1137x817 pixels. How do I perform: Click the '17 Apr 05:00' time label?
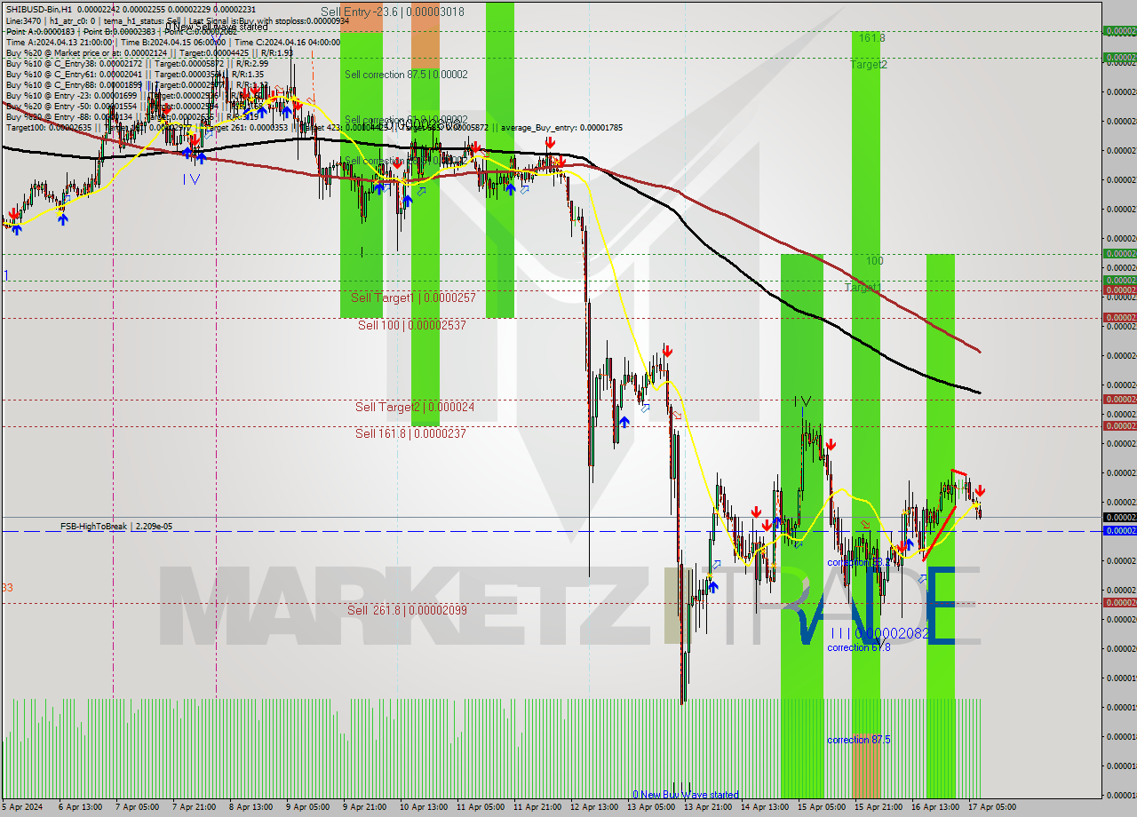pos(991,807)
